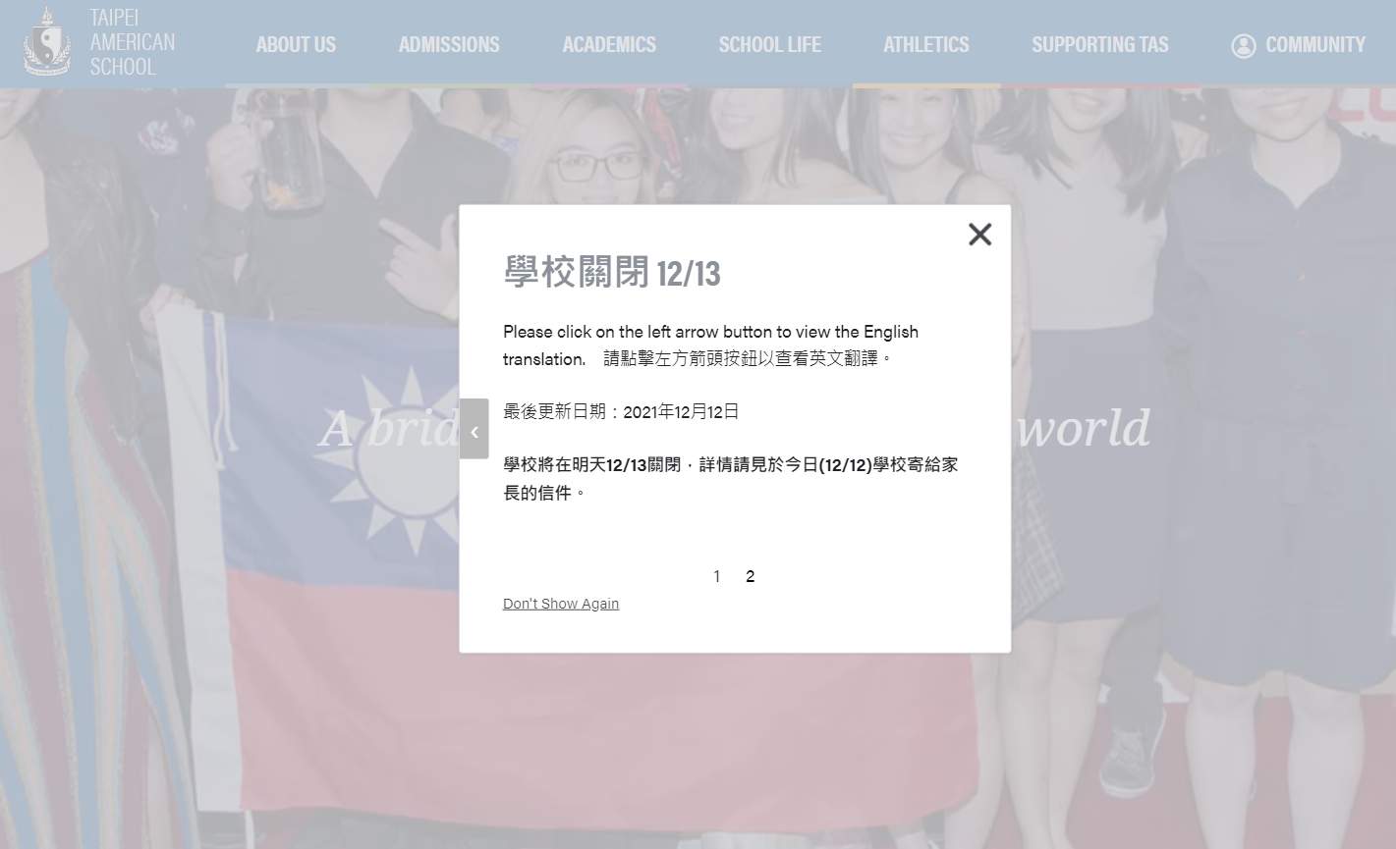Open the Supporting TAS page
1396x849 pixels.
coord(1099,44)
